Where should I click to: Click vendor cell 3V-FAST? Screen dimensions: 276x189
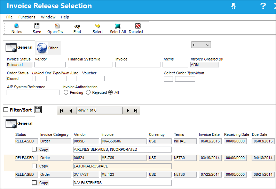[86, 175]
